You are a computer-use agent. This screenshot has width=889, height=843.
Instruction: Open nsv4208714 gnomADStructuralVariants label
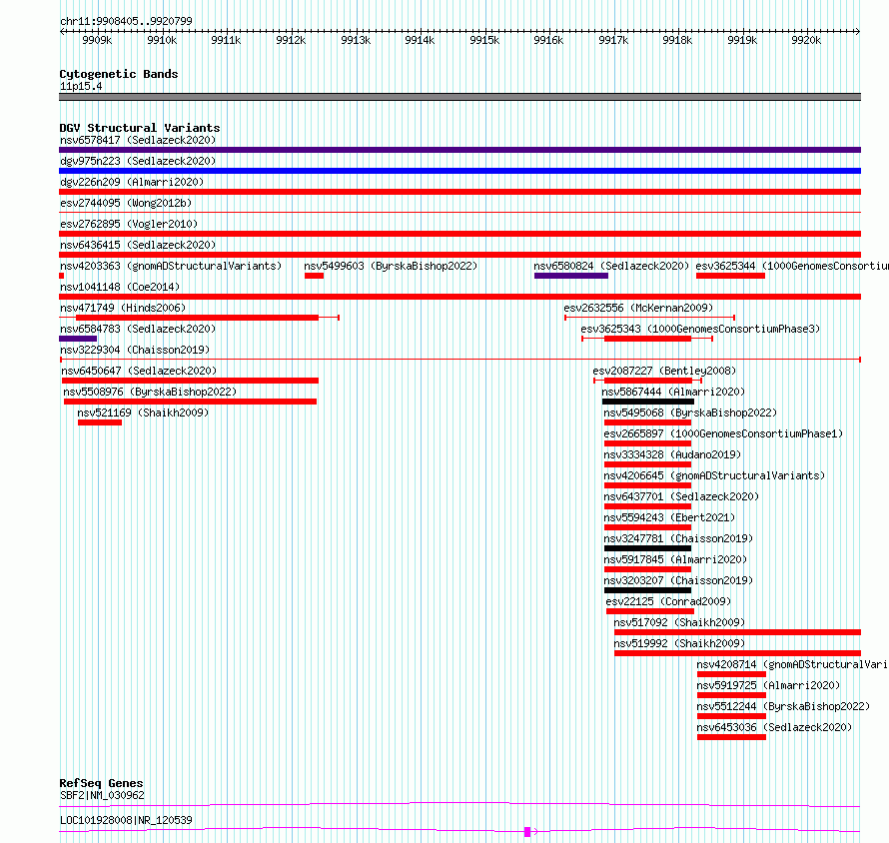tap(793, 664)
